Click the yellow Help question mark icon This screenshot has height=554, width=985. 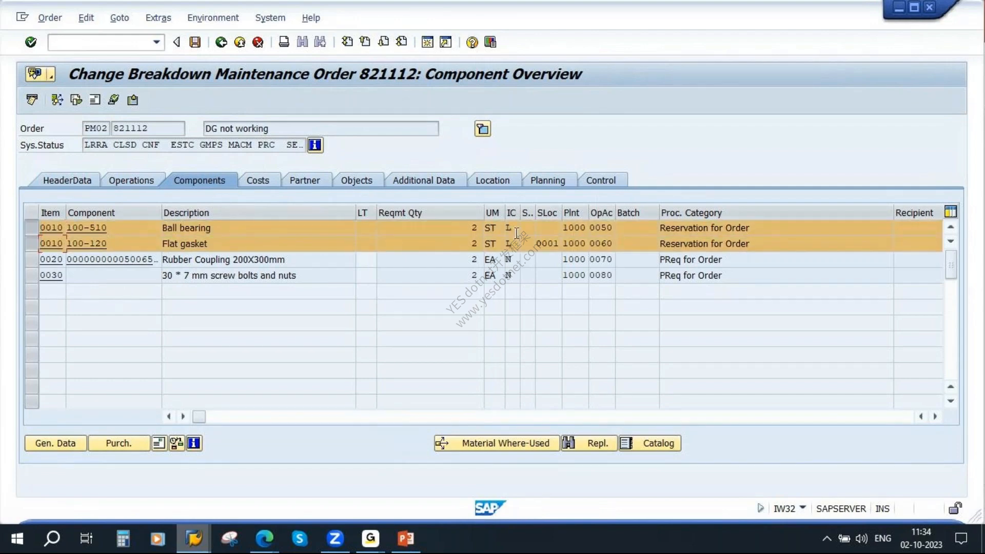click(x=472, y=42)
